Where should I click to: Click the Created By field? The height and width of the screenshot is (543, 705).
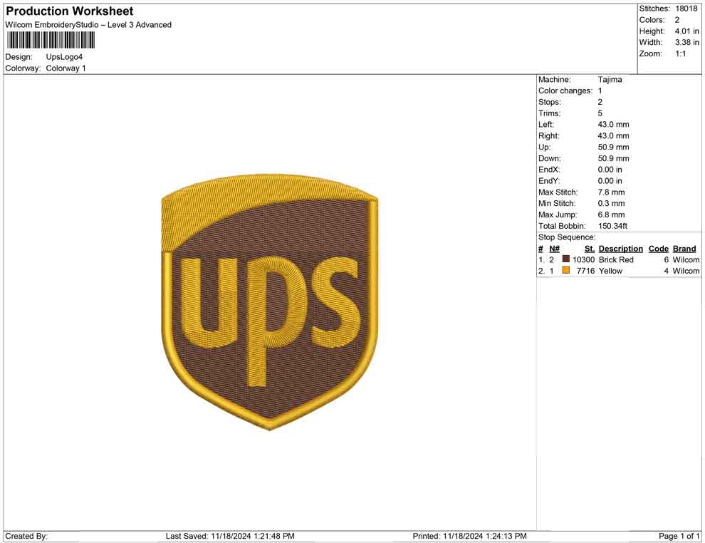pos(27,536)
